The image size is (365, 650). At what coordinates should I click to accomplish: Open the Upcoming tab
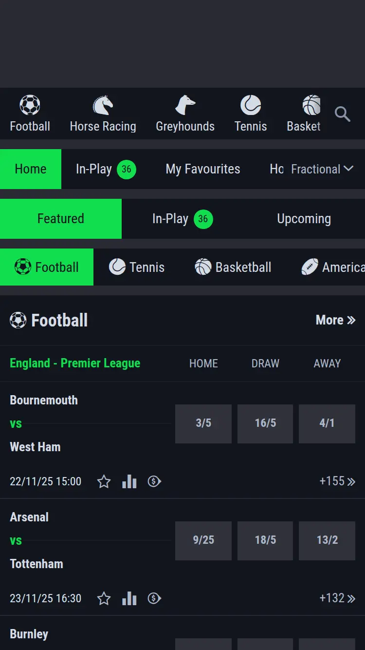(303, 219)
